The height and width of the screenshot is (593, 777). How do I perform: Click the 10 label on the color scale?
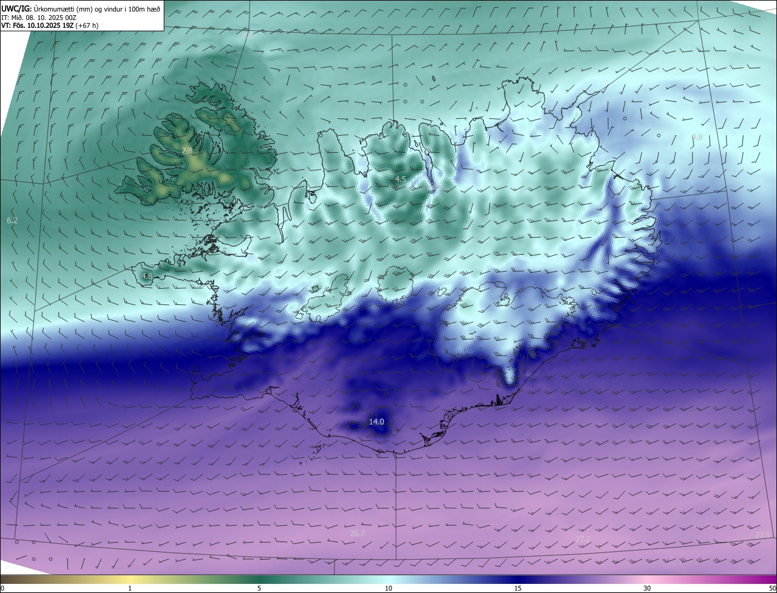coord(388,588)
